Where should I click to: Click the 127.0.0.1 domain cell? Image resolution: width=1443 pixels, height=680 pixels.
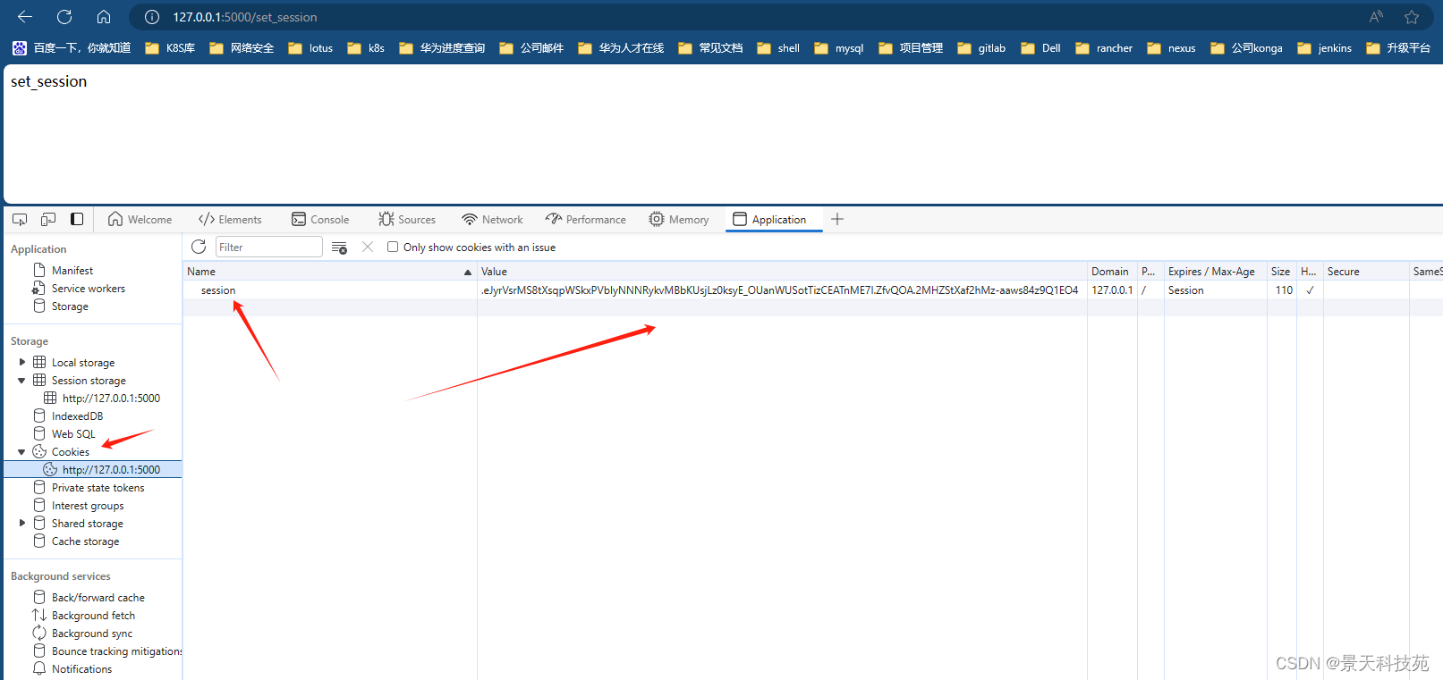(1112, 290)
